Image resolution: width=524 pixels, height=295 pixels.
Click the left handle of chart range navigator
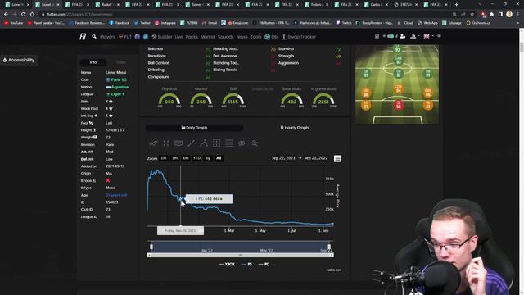[151, 247]
